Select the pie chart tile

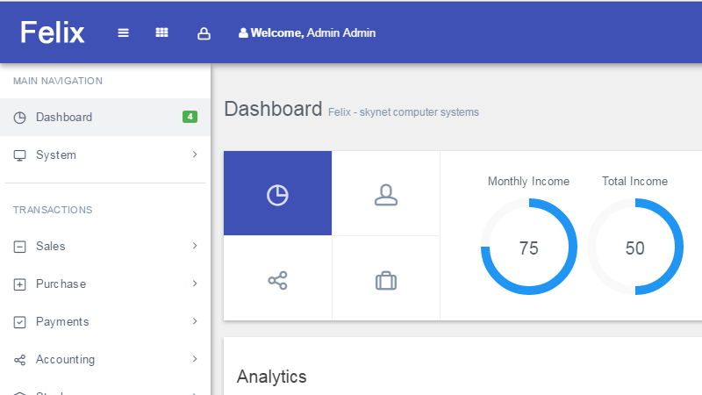click(277, 194)
